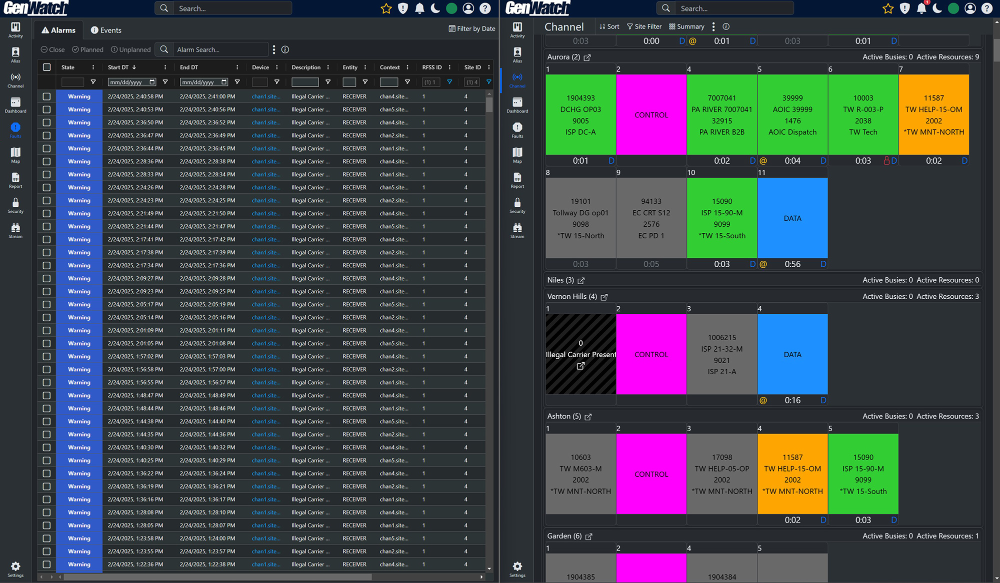Tick the checkbox for 2:36:50 PM alarm
Image resolution: width=1000 pixels, height=583 pixels.
coord(46,122)
